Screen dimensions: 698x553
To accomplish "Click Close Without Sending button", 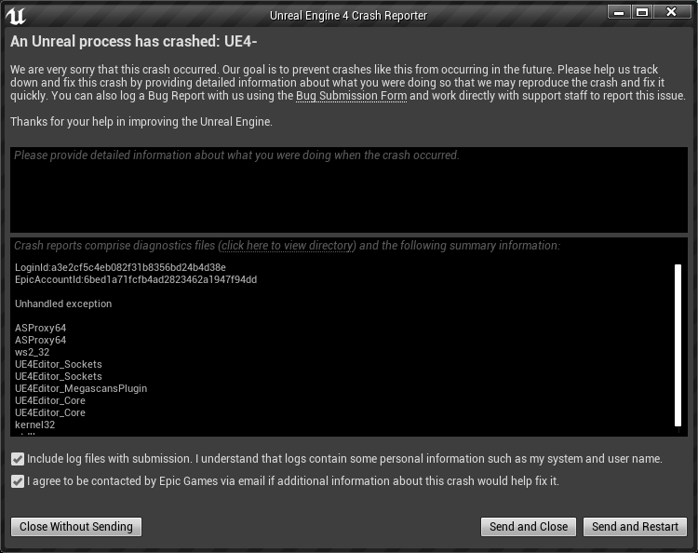I will [x=76, y=527].
